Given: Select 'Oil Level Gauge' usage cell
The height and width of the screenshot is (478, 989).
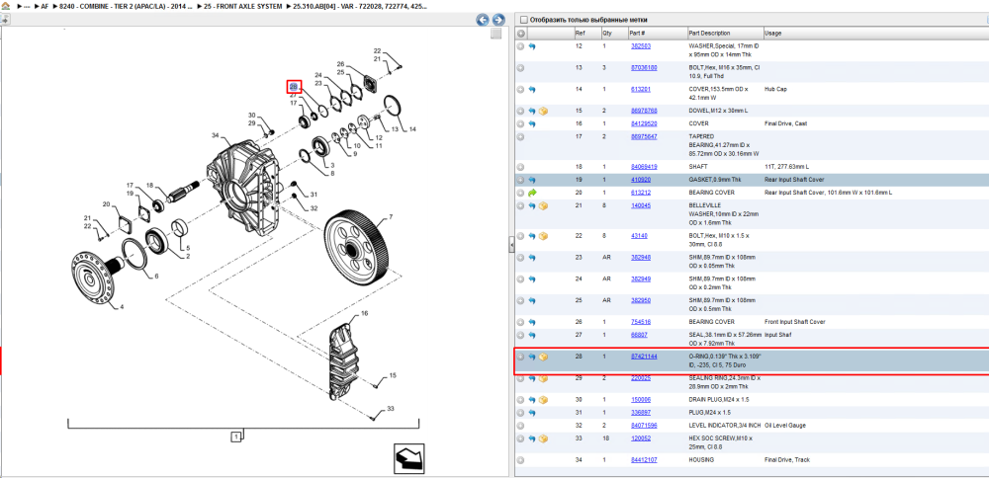Looking at the screenshot, I should point(783,426).
